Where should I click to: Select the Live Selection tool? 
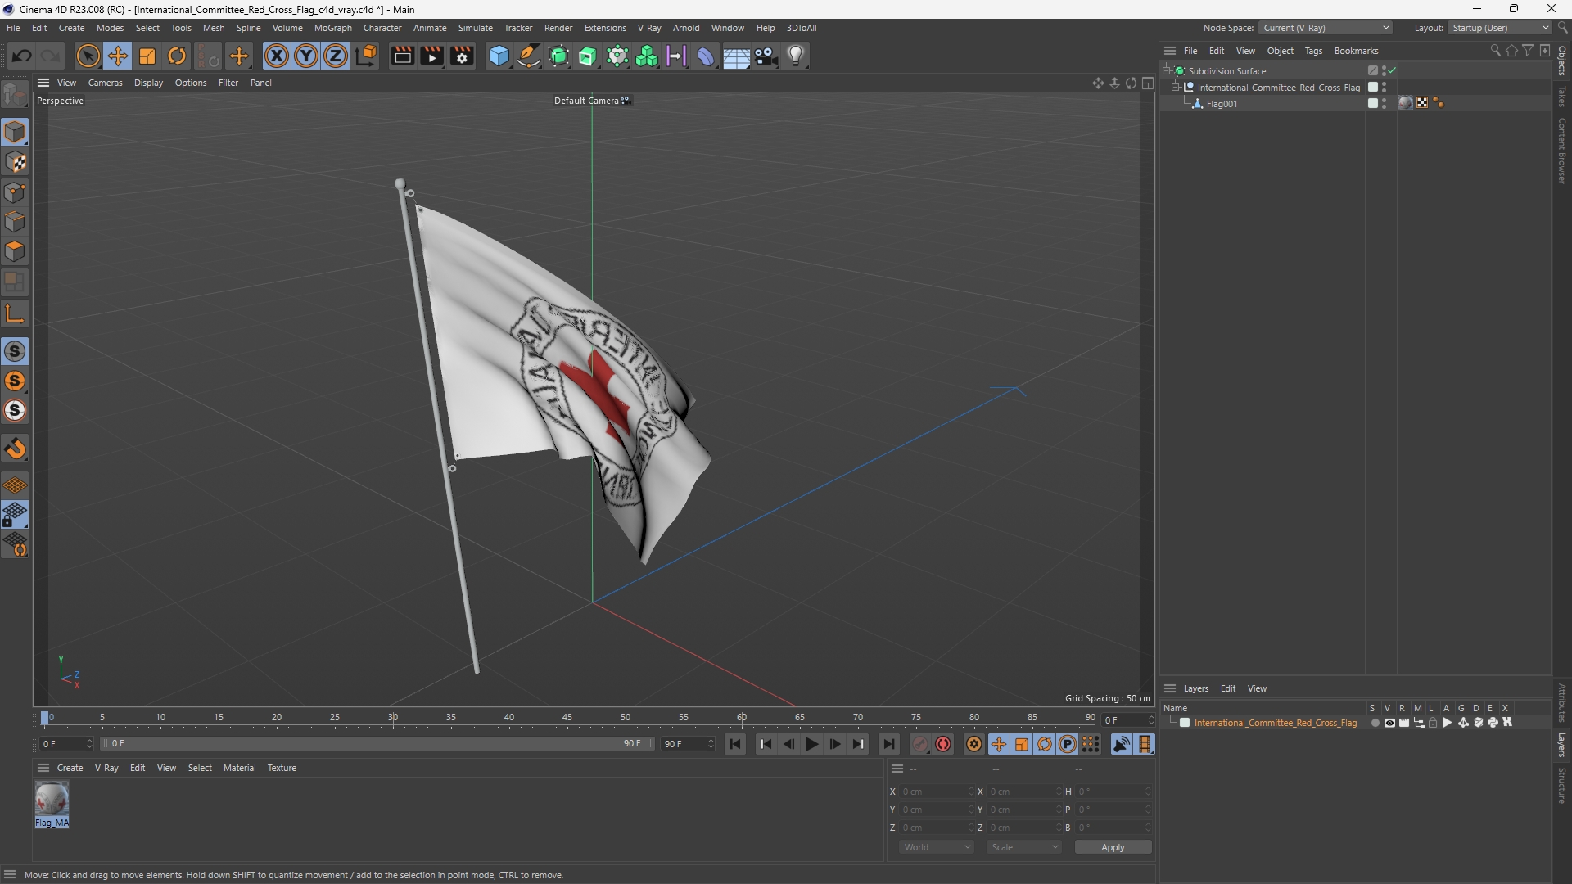point(88,56)
